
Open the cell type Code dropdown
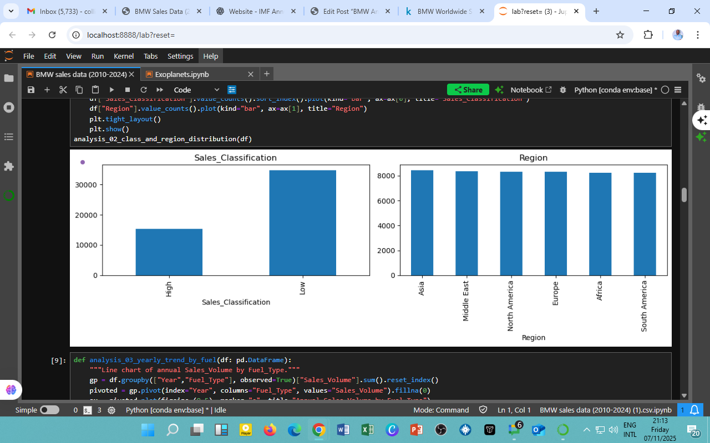click(x=196, y=90)
